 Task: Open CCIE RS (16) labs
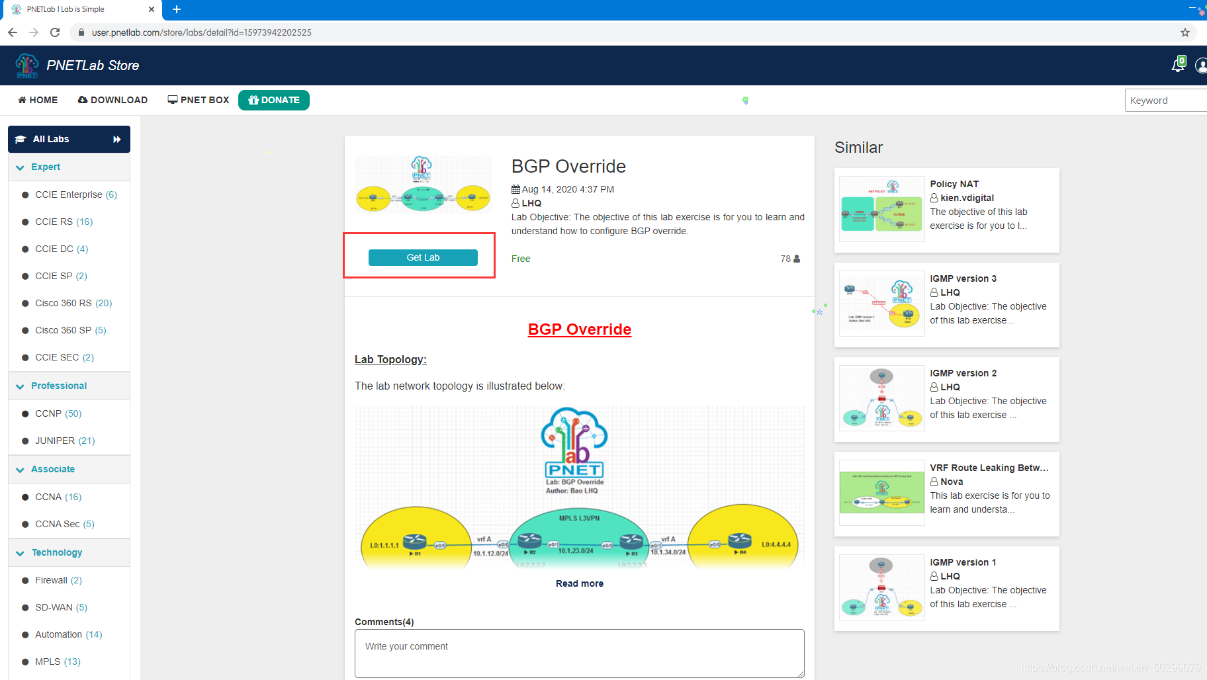(x=64, y=222)
